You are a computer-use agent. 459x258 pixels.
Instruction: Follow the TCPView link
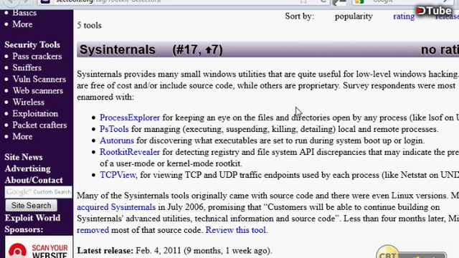[118, 175]
